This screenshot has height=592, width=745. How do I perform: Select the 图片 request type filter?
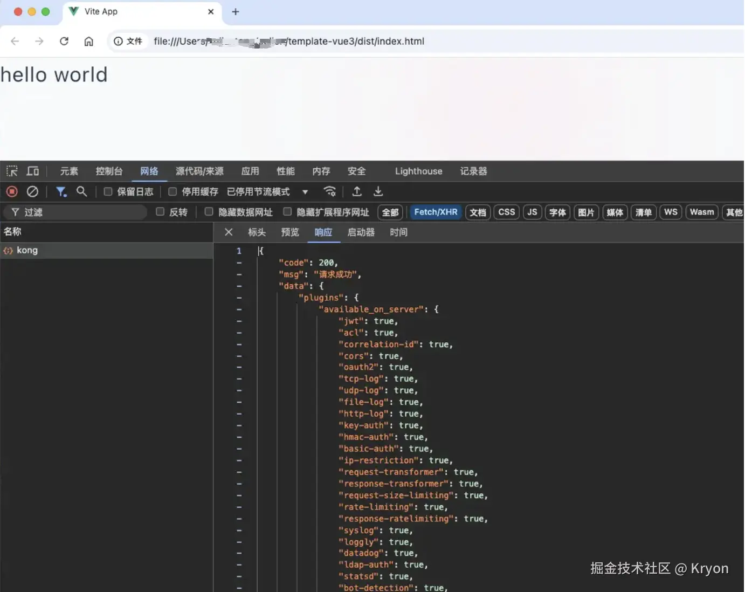point(586,212)
